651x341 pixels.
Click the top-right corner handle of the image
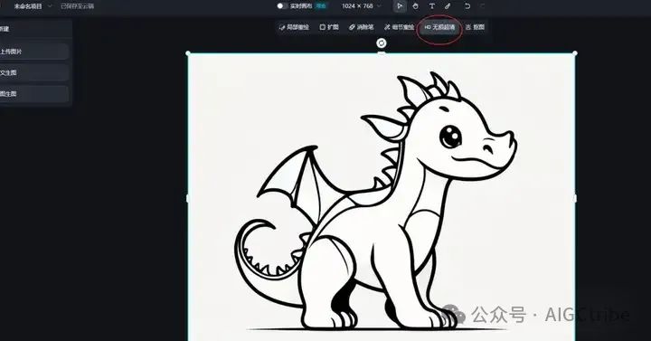click(575, 53)
